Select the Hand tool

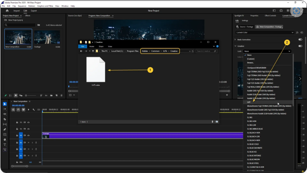[5, 140]
